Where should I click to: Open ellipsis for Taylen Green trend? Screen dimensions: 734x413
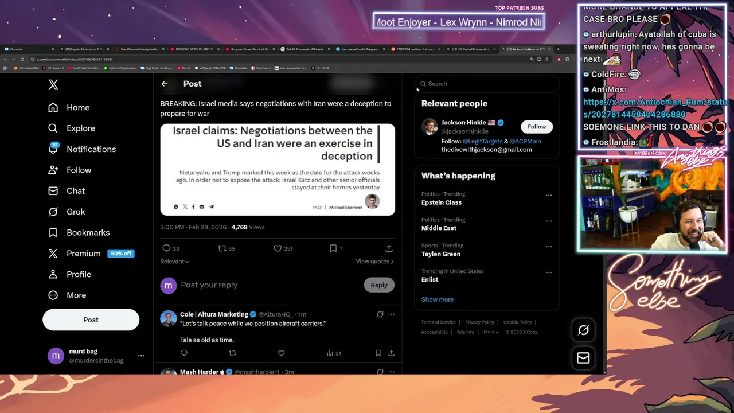[549, 247]
